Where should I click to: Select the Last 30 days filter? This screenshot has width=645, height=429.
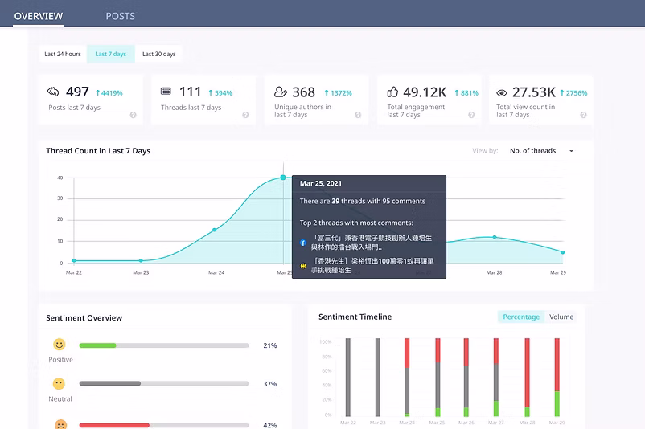coord(158,54)
